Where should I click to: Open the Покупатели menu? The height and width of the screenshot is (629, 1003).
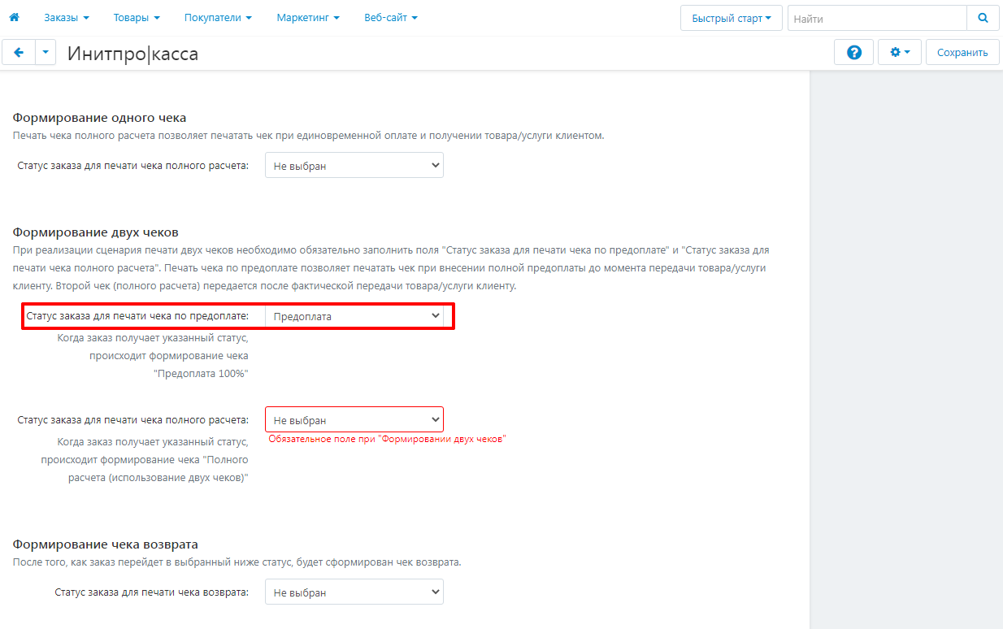coord(218,18)
